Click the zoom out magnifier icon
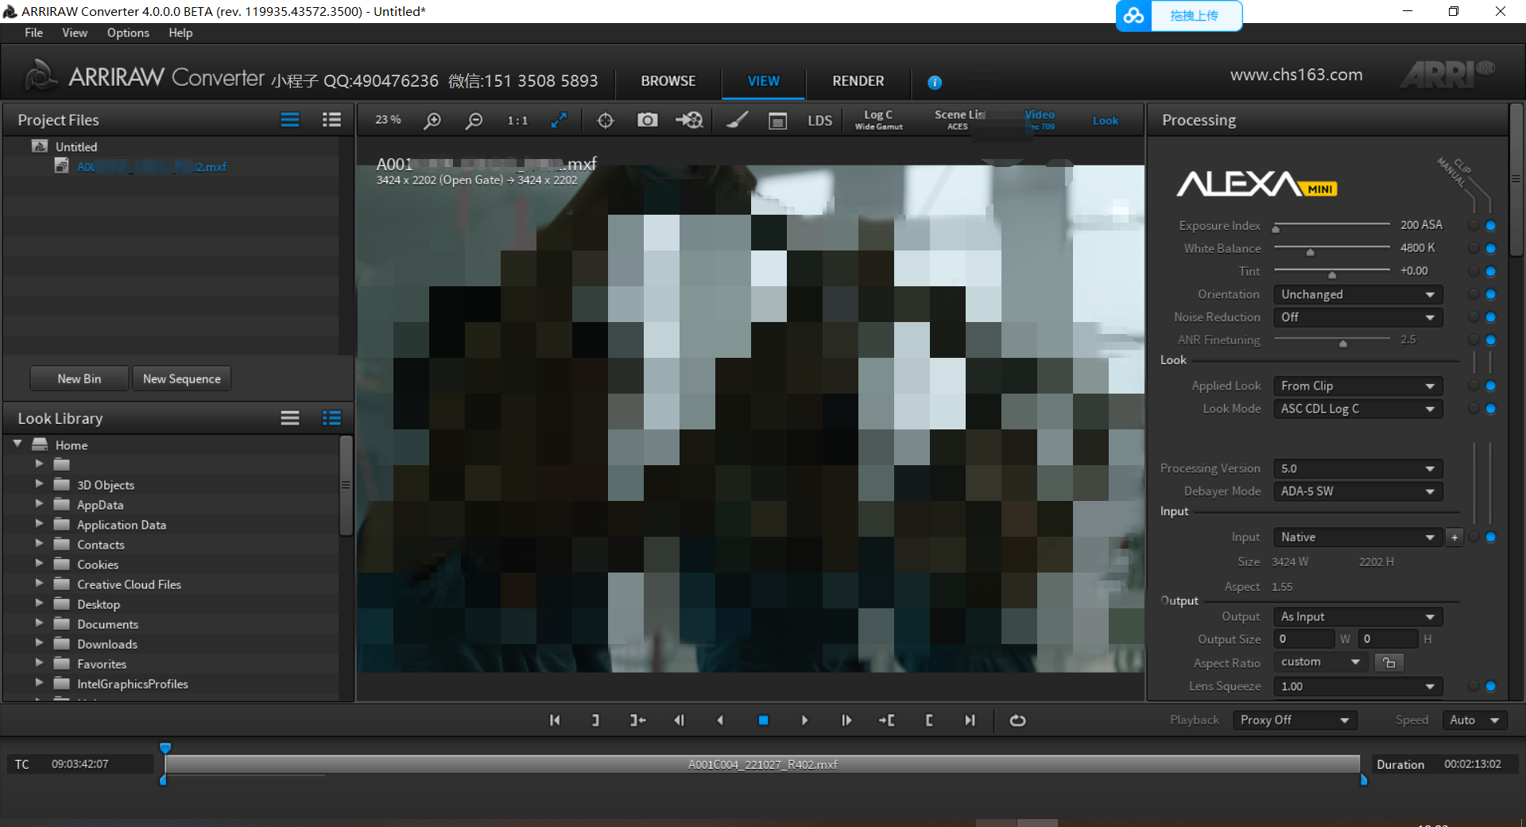 tap(474, 120)
